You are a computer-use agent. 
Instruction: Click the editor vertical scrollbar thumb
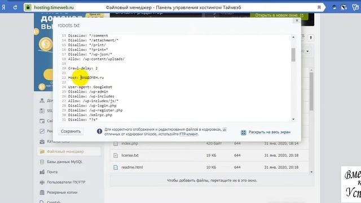(x=293, y=55)
